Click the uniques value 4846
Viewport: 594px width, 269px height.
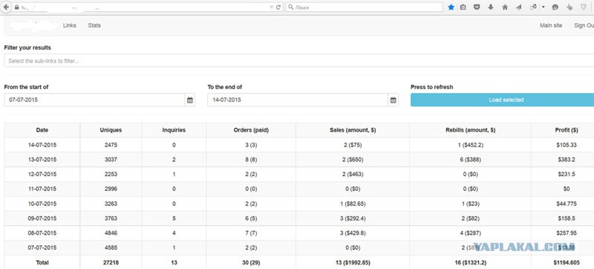111,233
